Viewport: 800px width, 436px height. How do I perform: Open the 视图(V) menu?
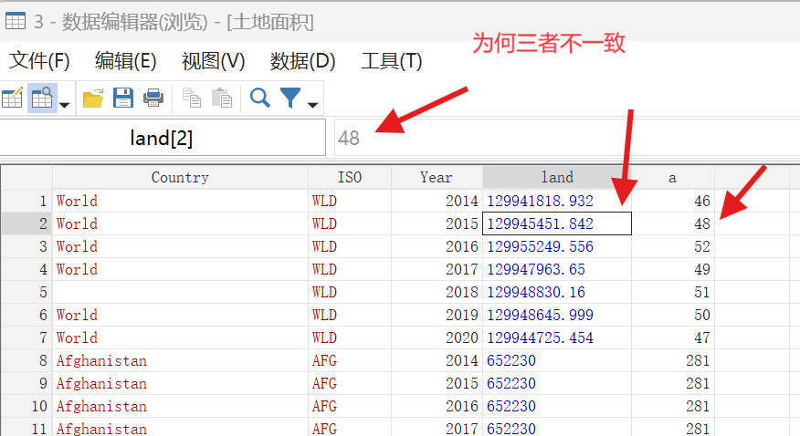pyautogui.click(x=214, y=61)
